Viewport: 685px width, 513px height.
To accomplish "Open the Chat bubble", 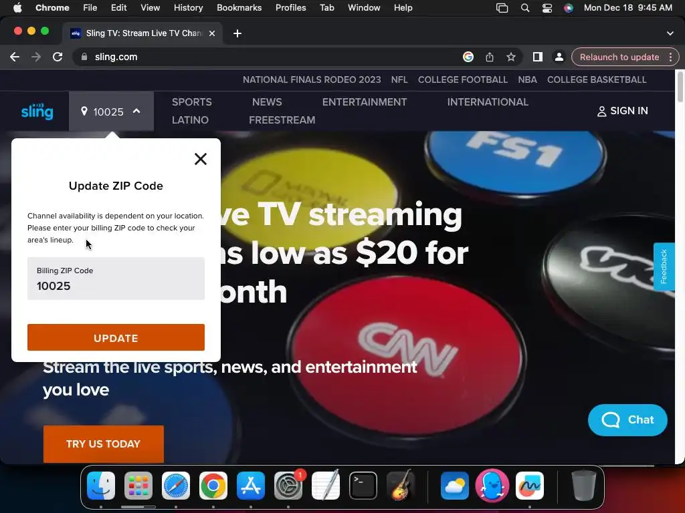I will [x=627, y=419].
